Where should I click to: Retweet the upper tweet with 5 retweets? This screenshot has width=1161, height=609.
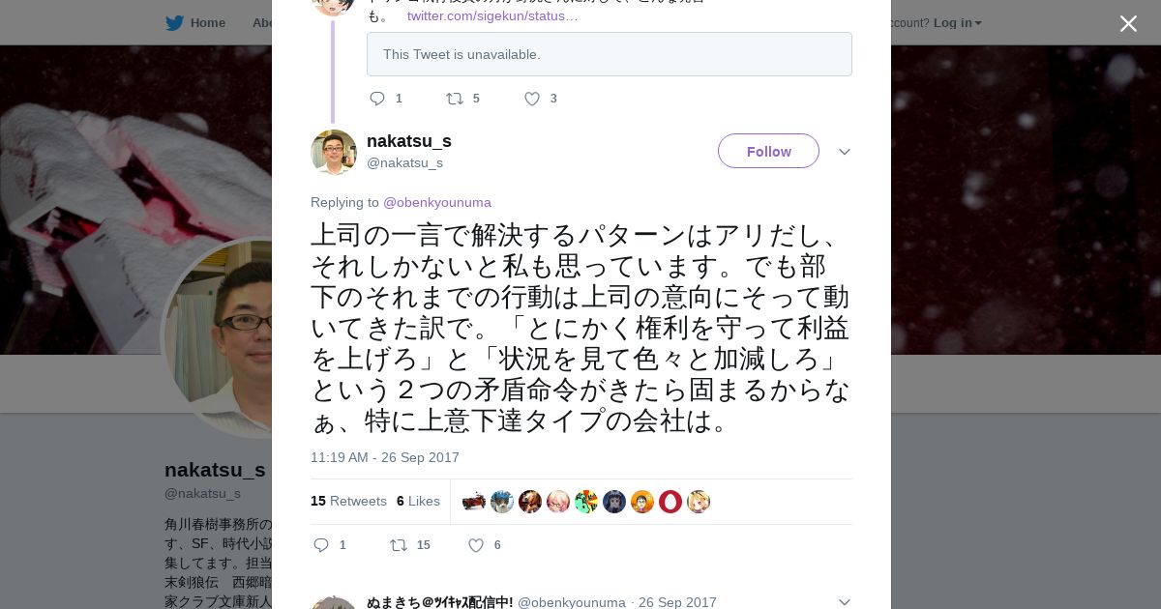tap(454, 99)
